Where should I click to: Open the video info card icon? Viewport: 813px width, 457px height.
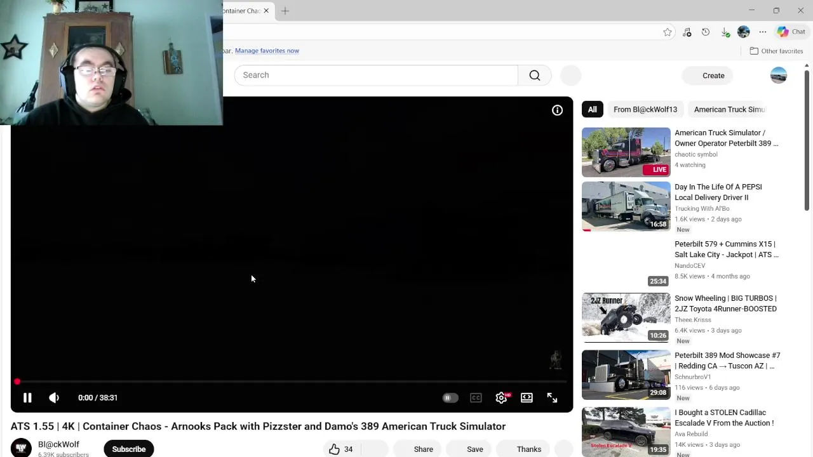click(557, 110)
